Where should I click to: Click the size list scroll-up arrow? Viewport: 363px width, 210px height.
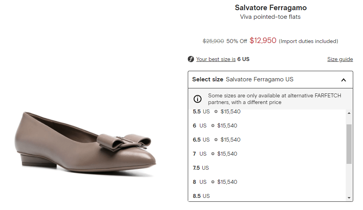(349, 113)
